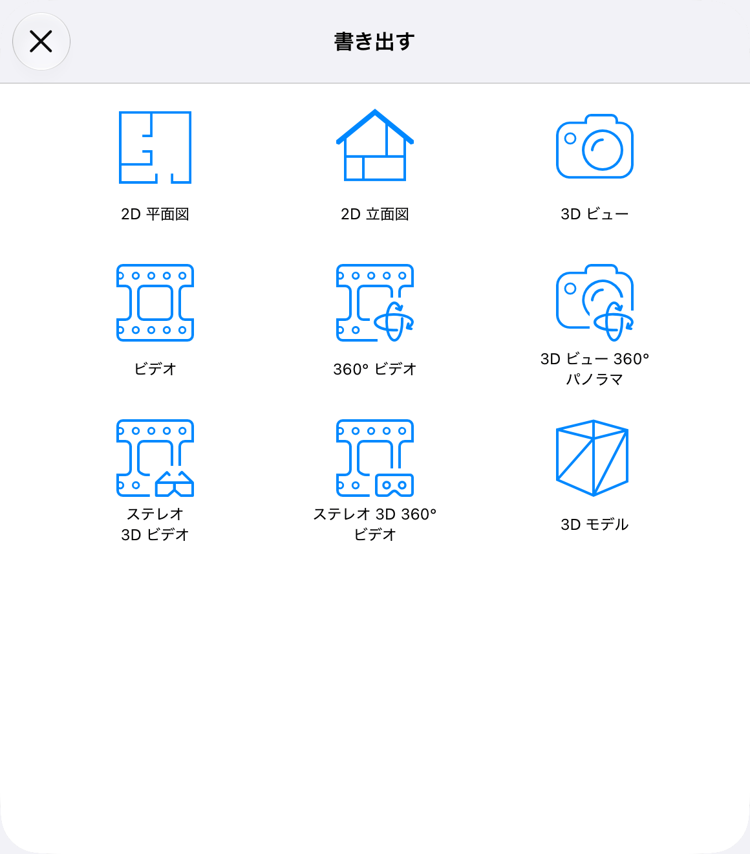Image resolution: width=750 pixels, height=854 pixels.
Task: Click the "ステレオ 3D ビデオ" label
Action: tap(155, 524)
